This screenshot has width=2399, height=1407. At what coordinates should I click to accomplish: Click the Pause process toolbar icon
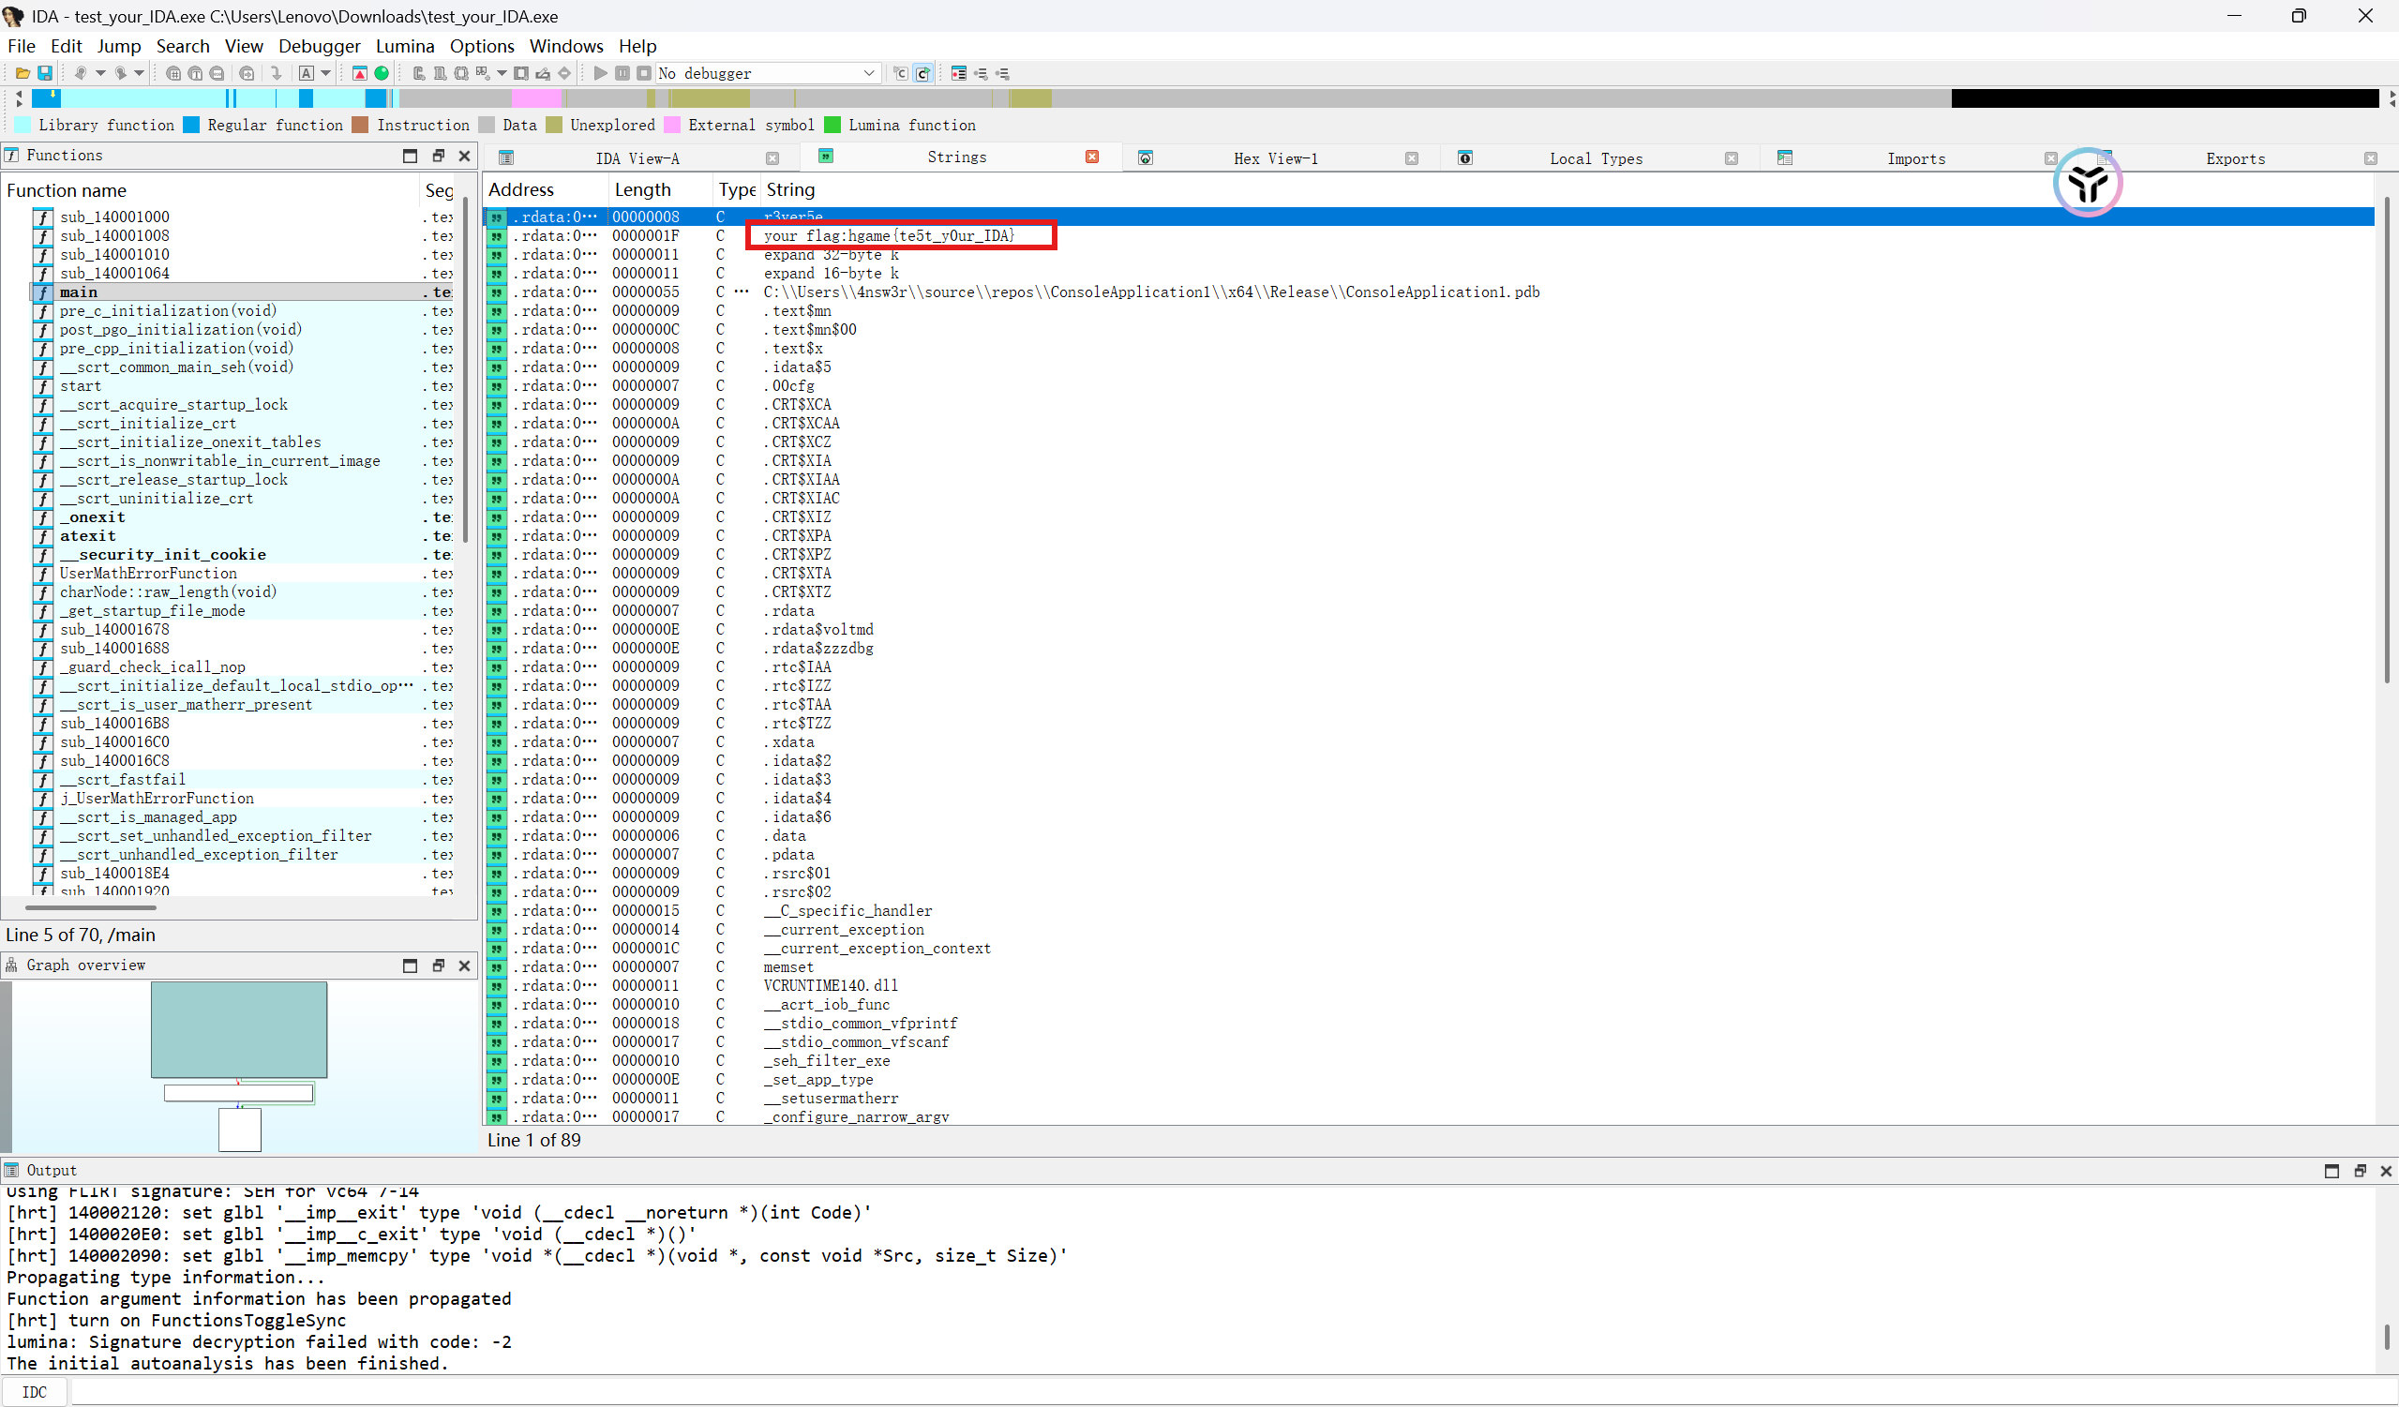click(x=622, y=73)
